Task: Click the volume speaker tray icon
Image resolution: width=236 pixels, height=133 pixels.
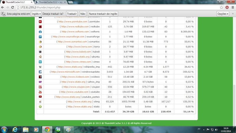Action: [x=217, y=129]
